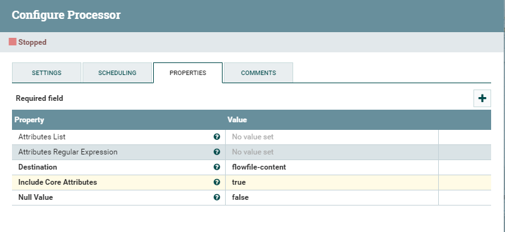The height and width of the screenshot is (232, 505).
Task: Click the Required field label
Action: [x=39, y=98]
